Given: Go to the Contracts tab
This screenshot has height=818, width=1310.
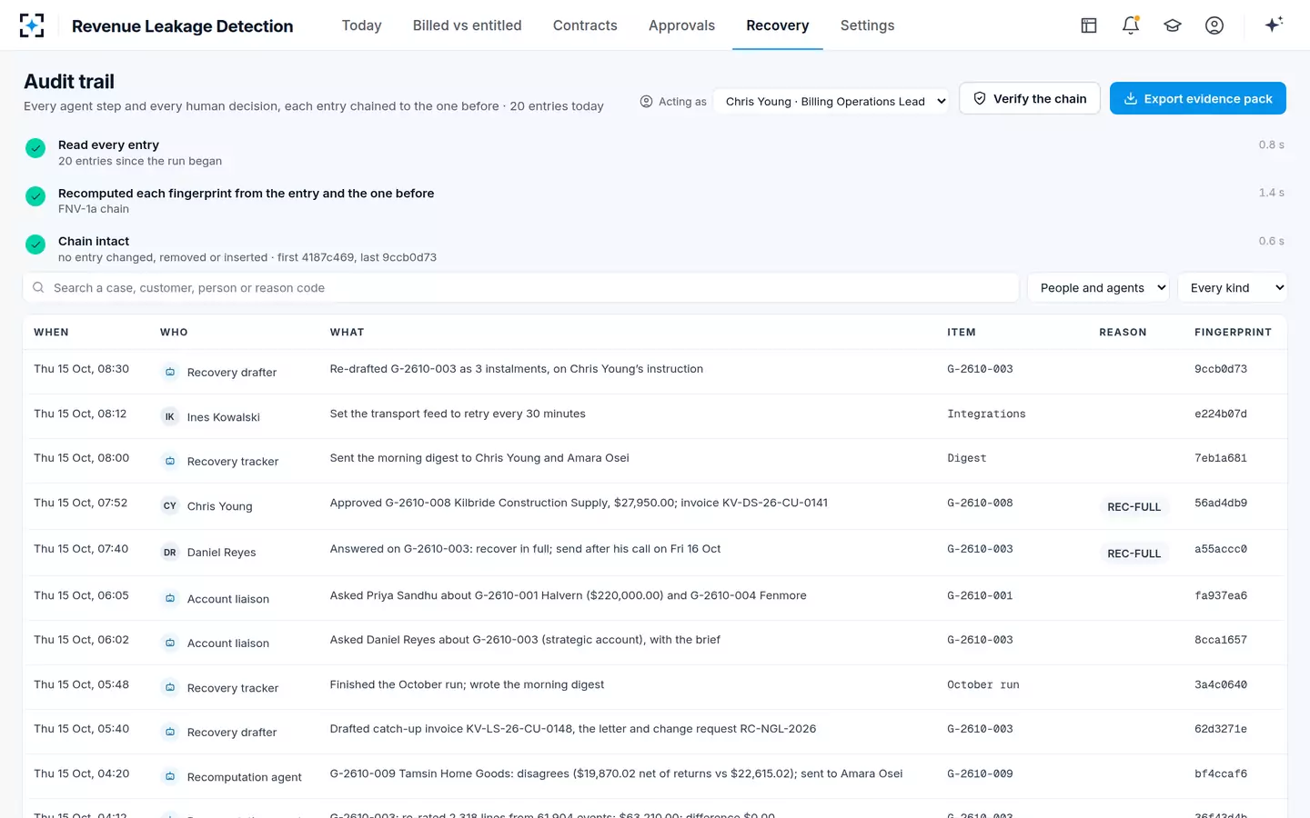Looking at the screenshot, I should coord(585,25).
